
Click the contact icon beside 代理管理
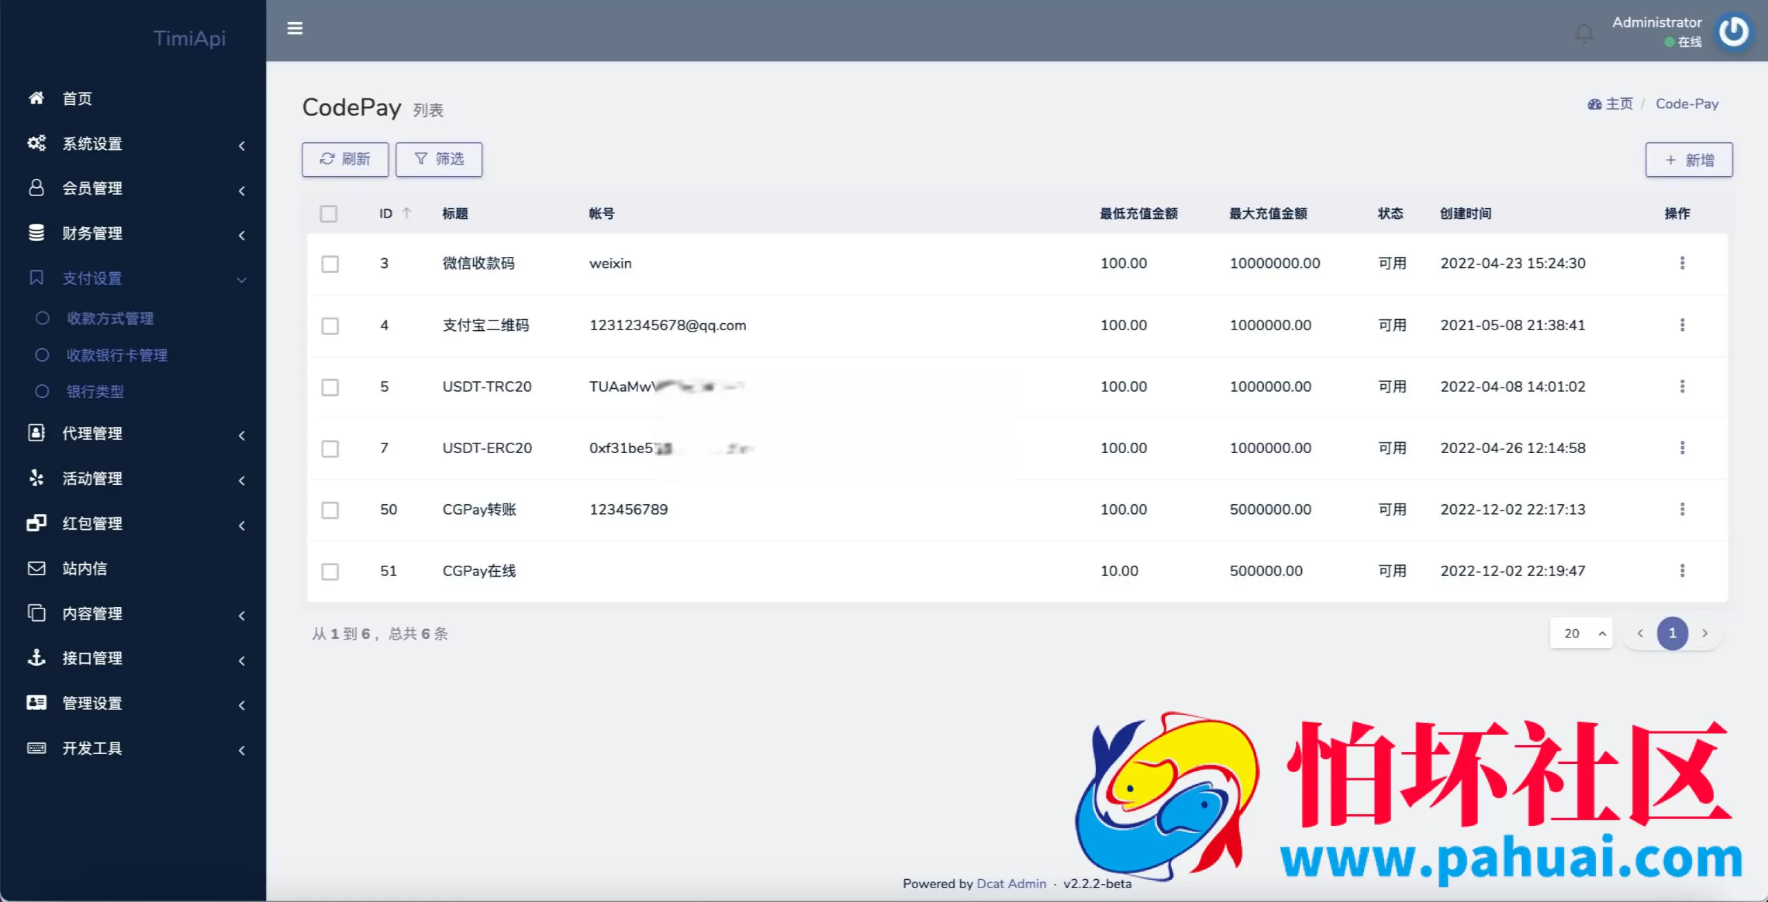click(x=37, y=433)
